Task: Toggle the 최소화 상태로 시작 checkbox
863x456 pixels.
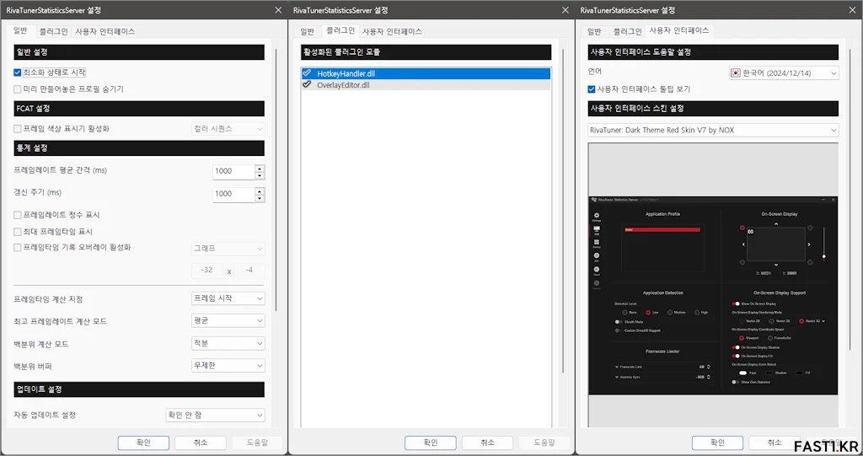Action: tap(18, 72)
